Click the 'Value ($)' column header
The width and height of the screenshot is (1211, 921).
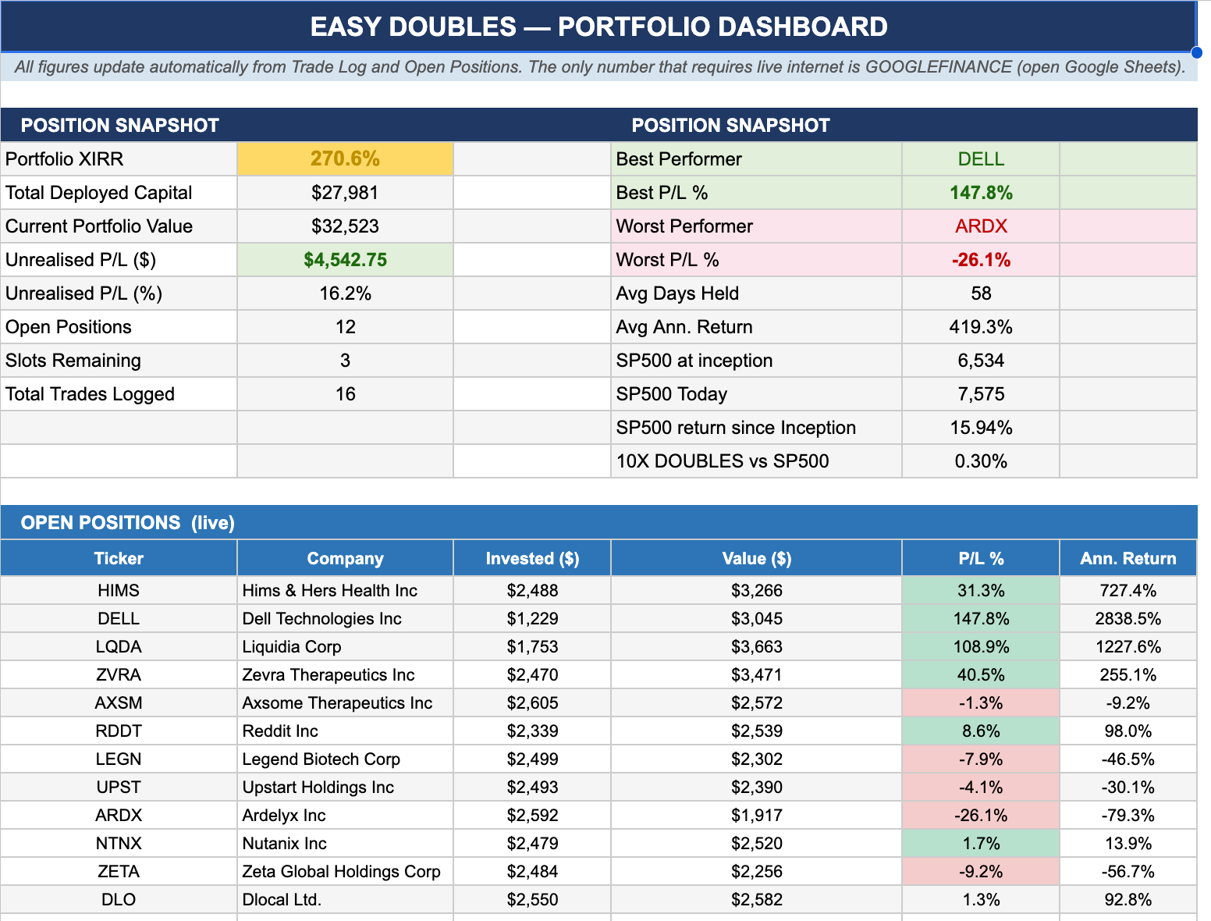[756, 558]
